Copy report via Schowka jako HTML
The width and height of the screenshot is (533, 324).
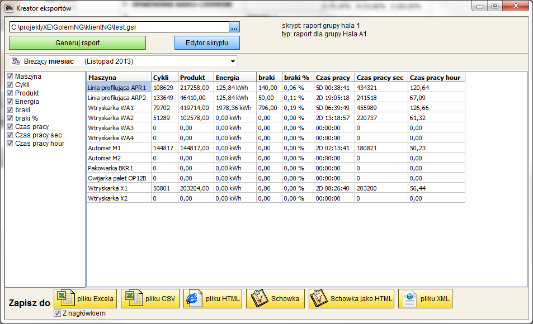[x=351, y=298]
